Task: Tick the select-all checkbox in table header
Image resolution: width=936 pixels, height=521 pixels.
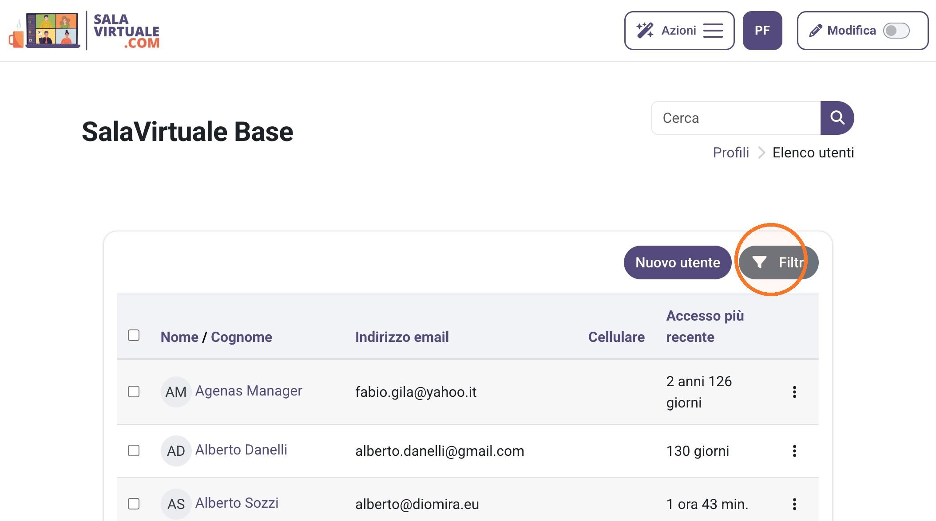Action: [x=134, y=335]
